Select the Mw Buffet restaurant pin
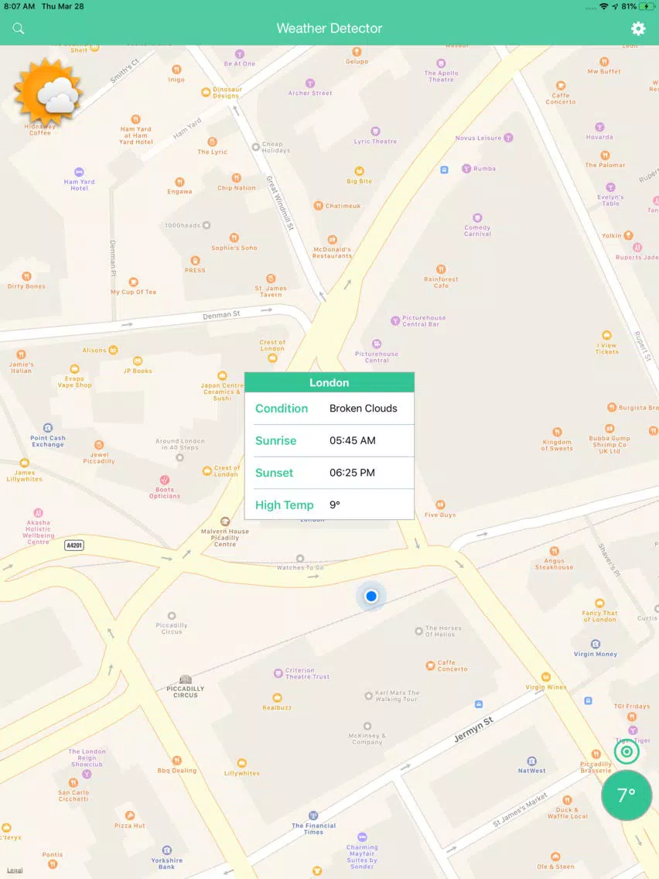 [x=604, y=62]
